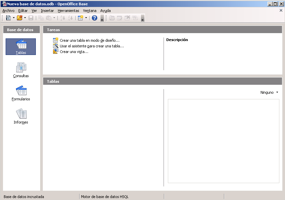Click the Copy icon in toolbar

(41, 18)
